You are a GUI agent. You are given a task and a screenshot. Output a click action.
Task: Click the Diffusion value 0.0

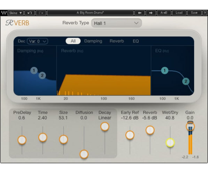(x=84, y=118)
